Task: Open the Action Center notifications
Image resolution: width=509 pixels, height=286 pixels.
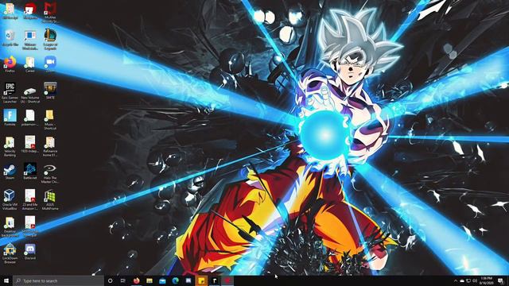Action: point(500,280)
